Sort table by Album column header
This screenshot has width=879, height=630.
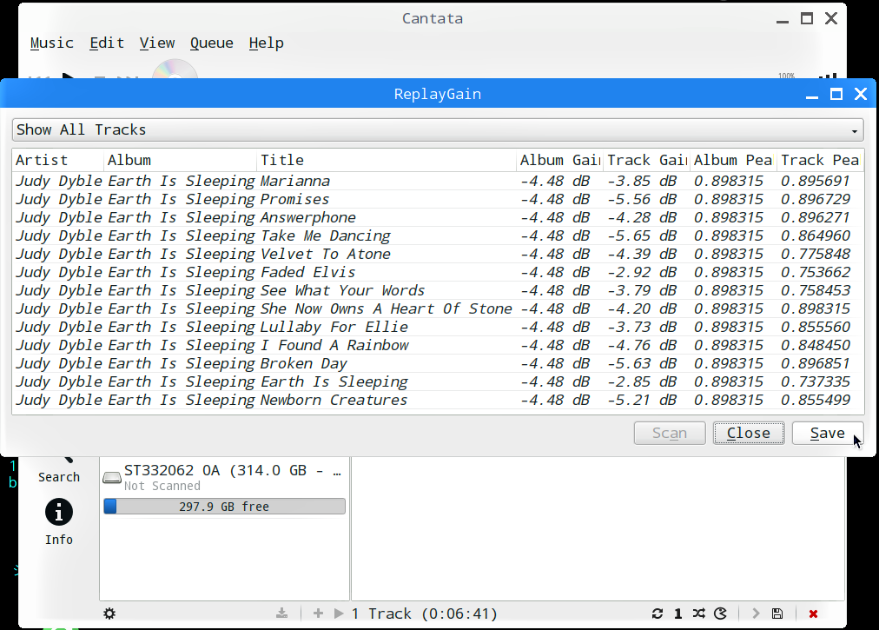180,161
